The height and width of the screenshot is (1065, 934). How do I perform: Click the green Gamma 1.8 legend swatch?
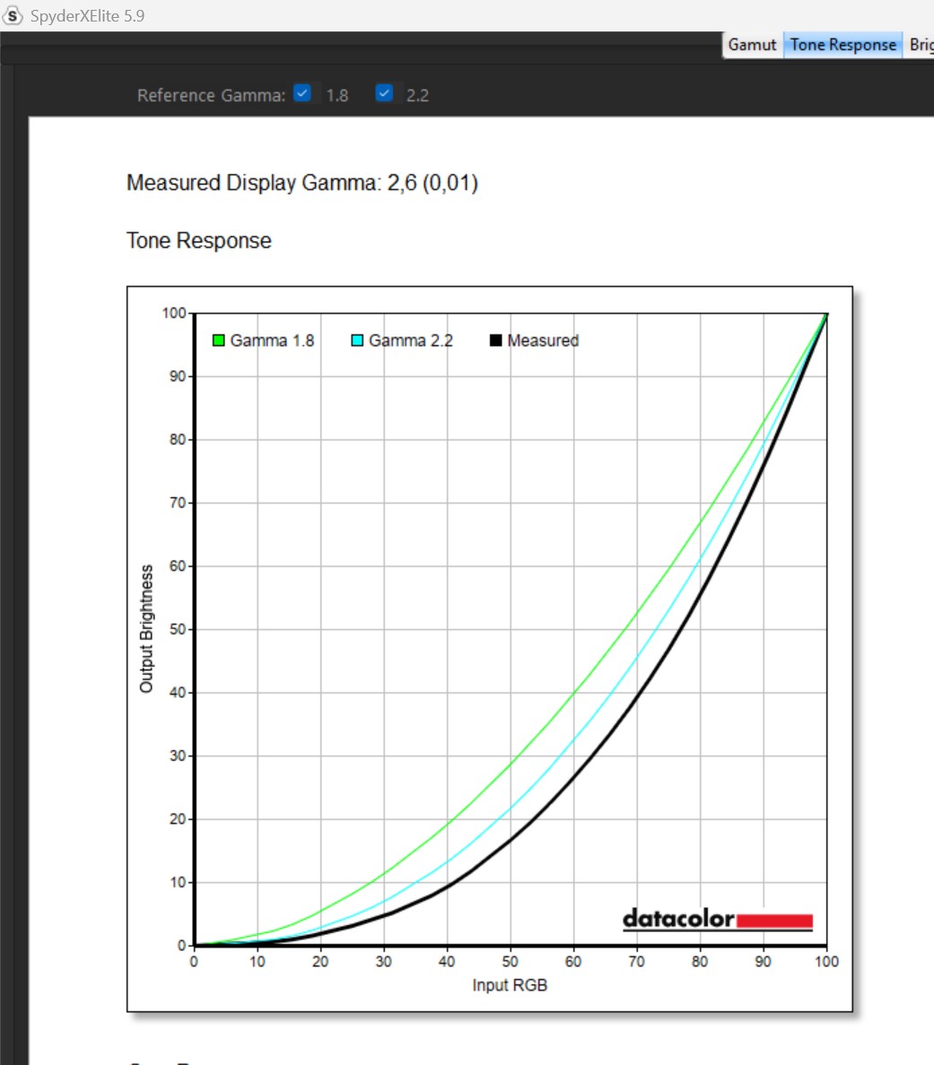[x=218, y=341]
